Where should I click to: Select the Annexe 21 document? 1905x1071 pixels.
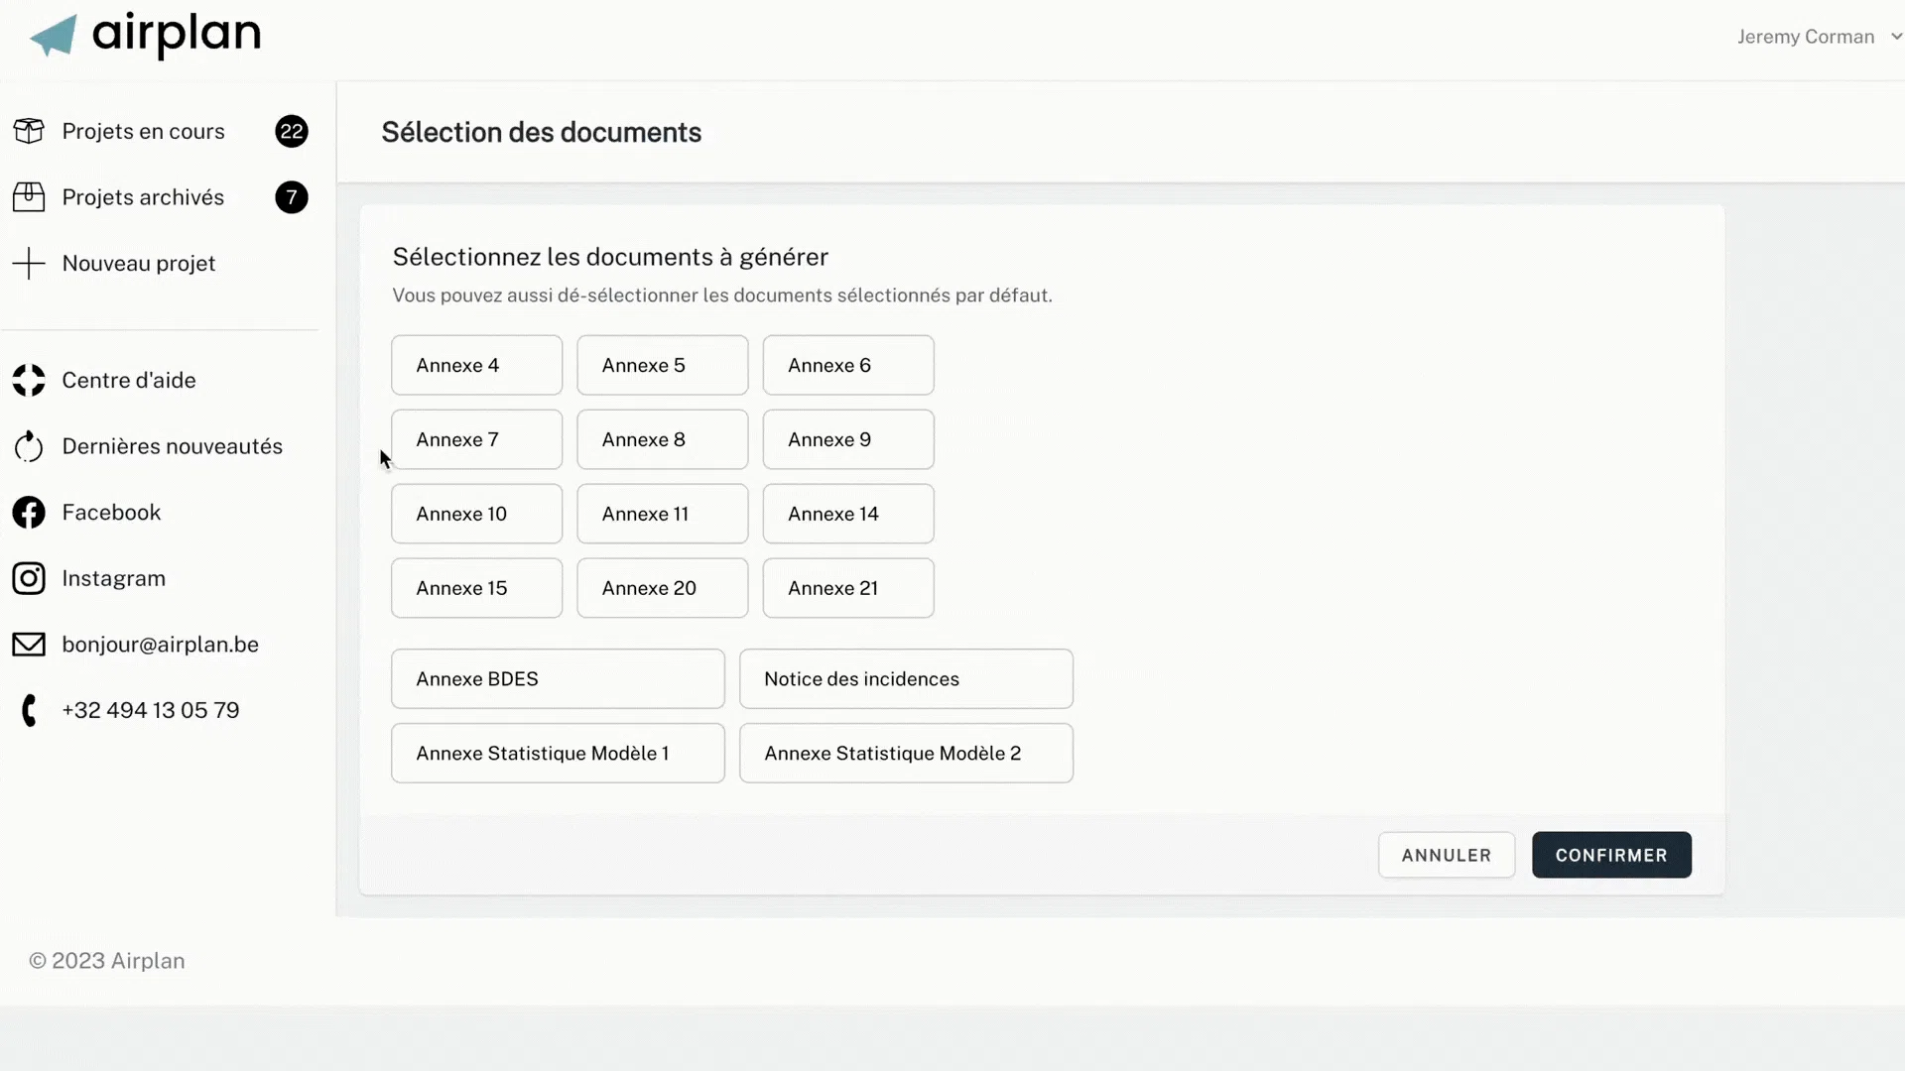pyautogui.click(x=848, y=588)
